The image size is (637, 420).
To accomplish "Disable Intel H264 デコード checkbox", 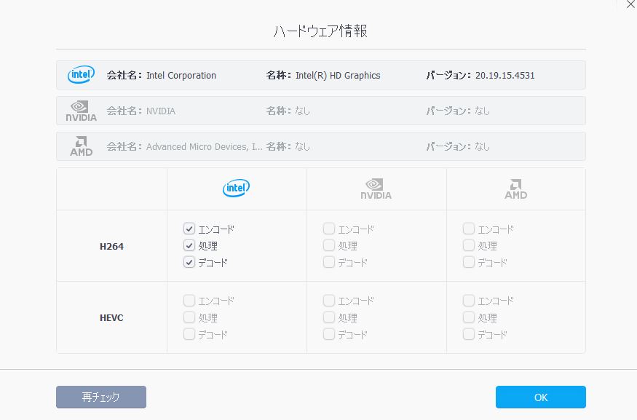I will (189, 263).
